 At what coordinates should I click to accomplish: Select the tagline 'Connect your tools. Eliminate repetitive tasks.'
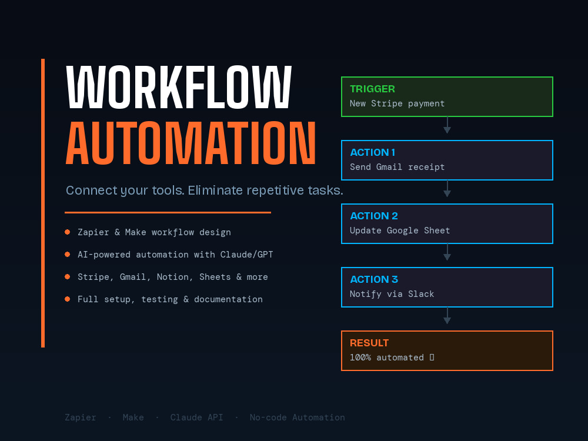tap(205, 191)
